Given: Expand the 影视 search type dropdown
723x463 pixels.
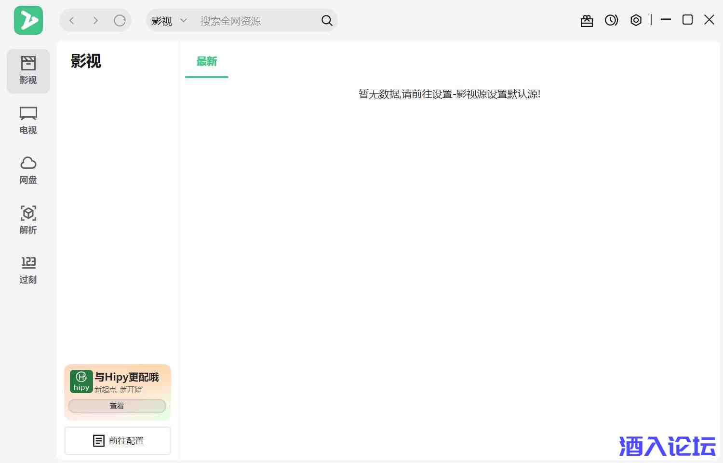Looking at the screenshot, I should [x=169, y=21].
